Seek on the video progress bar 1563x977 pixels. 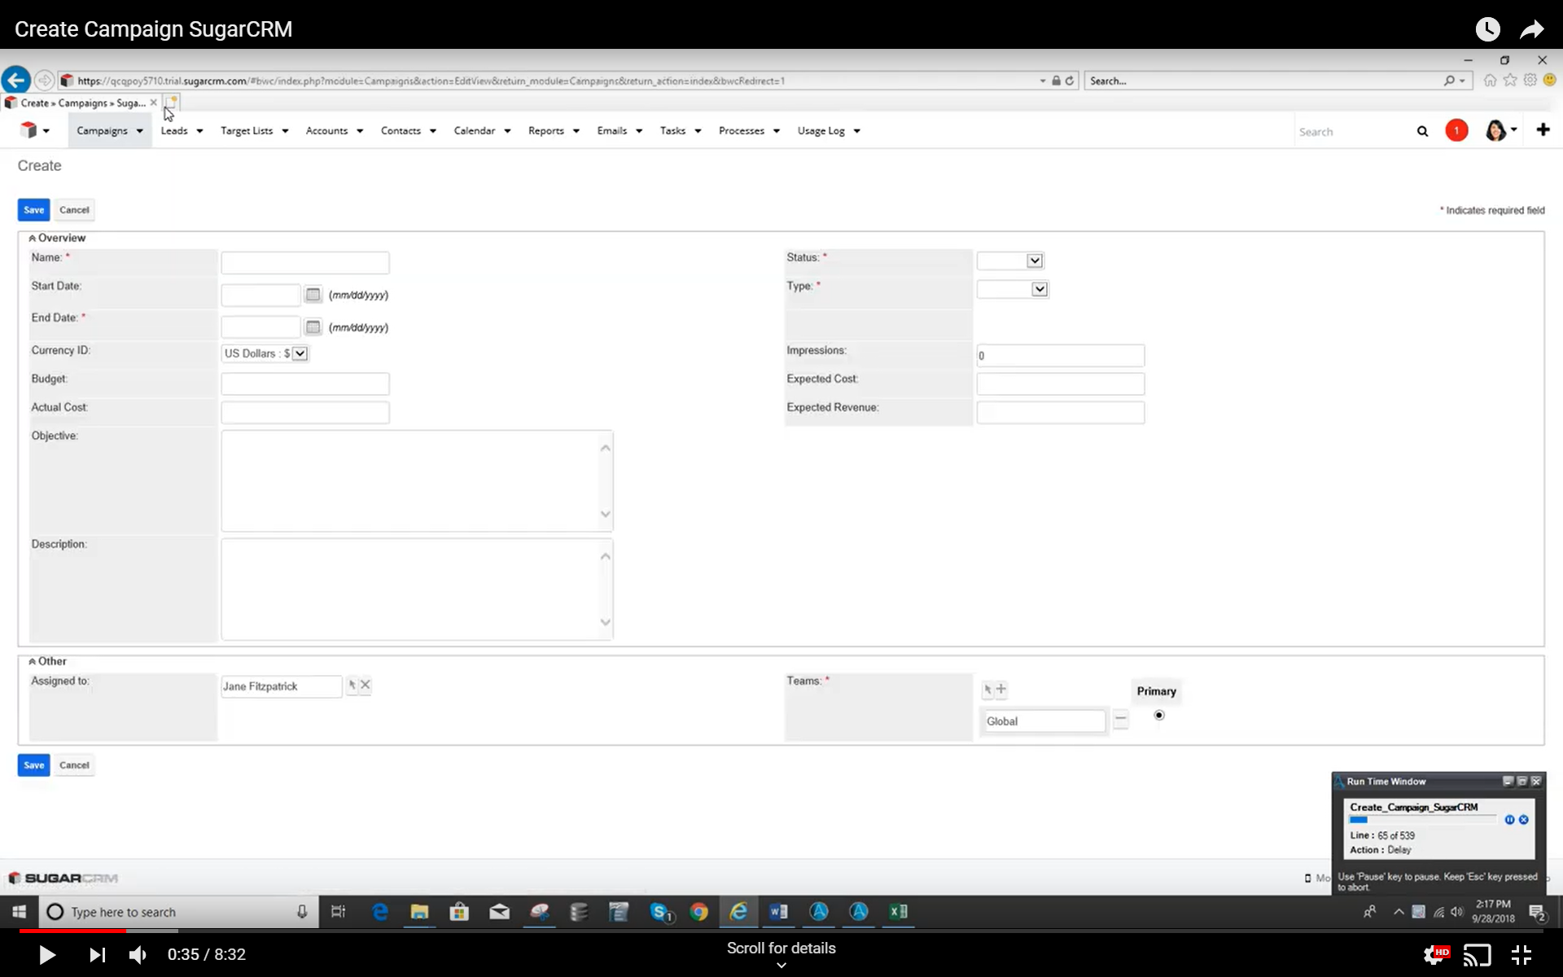point(781,931)
